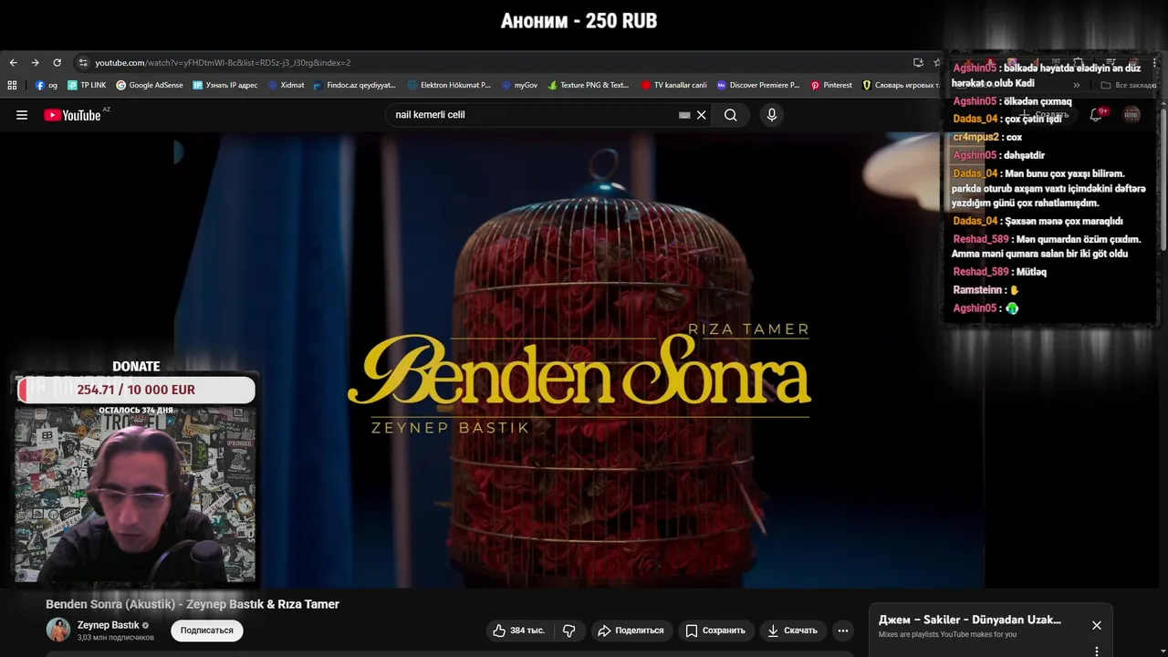The height and width of the screenshot is (657, 1168).
Task: Click the video title Benden Sonra (Akustik)
Action: tap(193, 604)
